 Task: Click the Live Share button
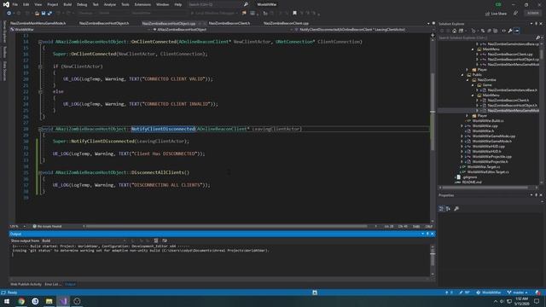[x=496, y=14]
